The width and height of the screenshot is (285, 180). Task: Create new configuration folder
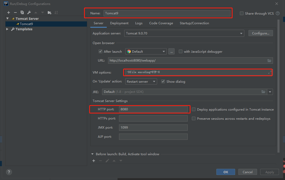click(x=49, y=13)
